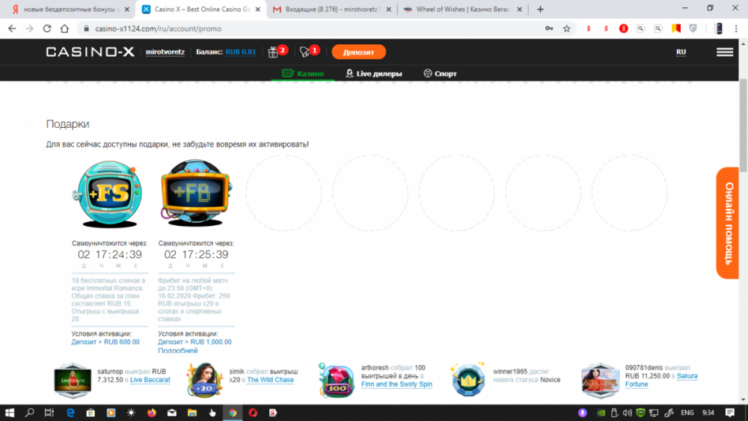Open the Спорт section

pyautogui.click(x=440, y=74)
